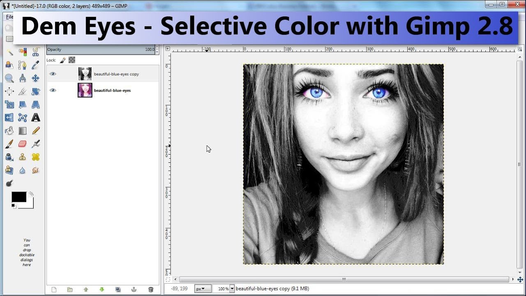Select the Shear tool

coord(23,104)
